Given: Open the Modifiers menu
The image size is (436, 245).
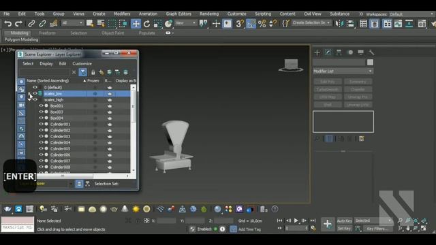Looking at the screenshot, I should (122, 14).
